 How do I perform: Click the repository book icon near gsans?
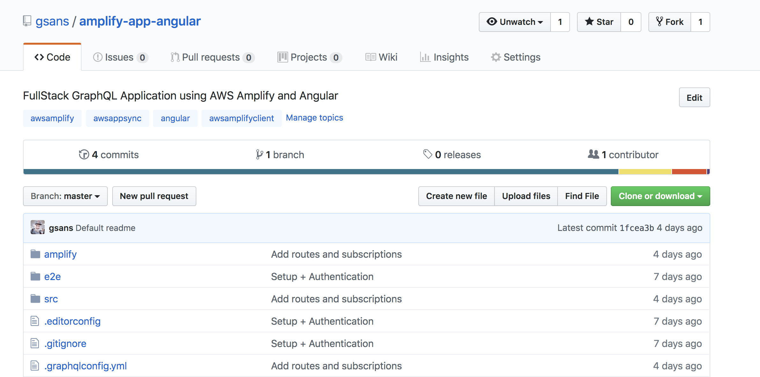pos(27,21)
